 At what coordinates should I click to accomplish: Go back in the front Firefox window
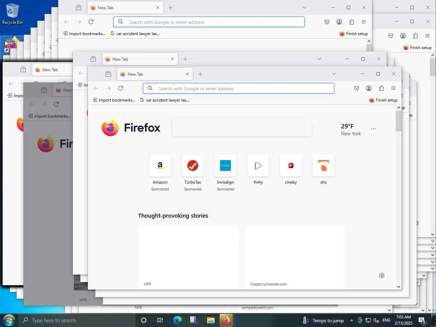click(x=96, y=88)
